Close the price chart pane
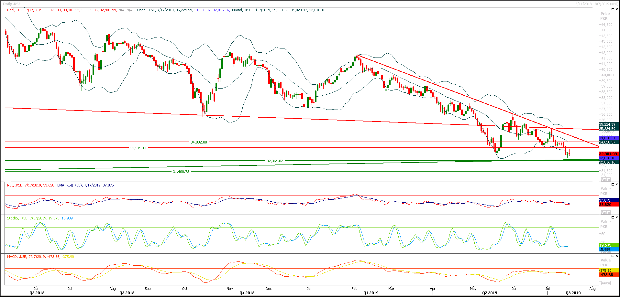620x297 pixels. click(617, 9)
